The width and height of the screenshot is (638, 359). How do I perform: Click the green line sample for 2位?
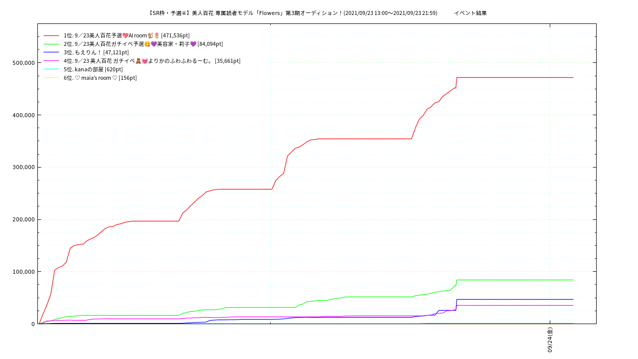coord(51,44)
